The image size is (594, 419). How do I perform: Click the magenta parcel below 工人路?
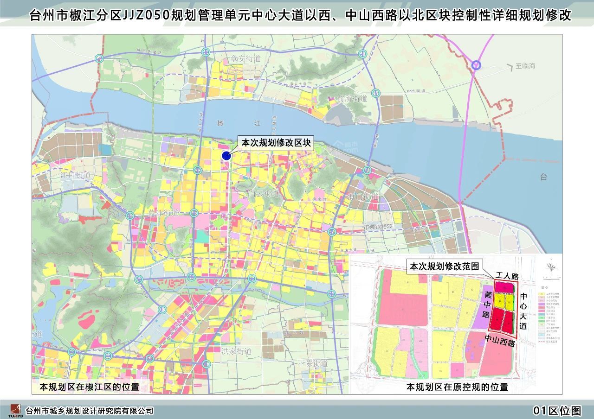coord(504,288)
